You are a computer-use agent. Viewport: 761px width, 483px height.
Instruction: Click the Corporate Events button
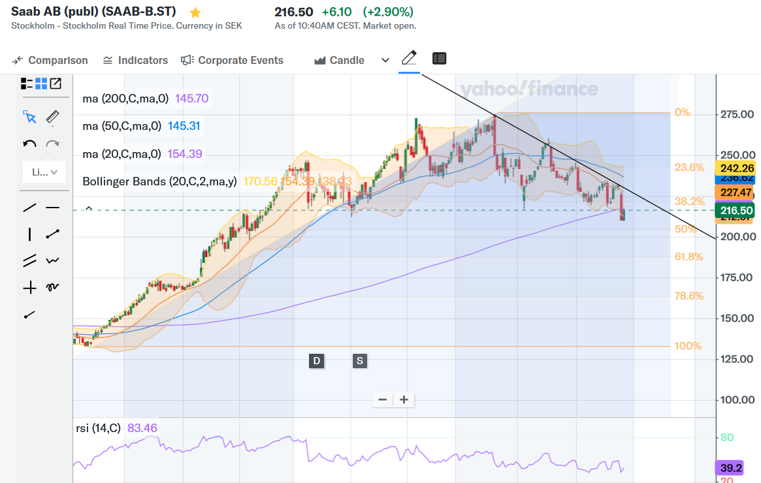coord(233,60)
